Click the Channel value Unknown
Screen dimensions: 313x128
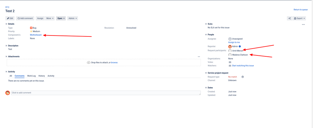[x=232, y=81]
